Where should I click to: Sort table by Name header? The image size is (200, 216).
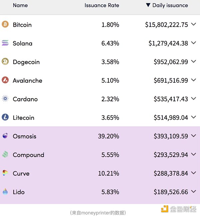click(x=20, y=5)
